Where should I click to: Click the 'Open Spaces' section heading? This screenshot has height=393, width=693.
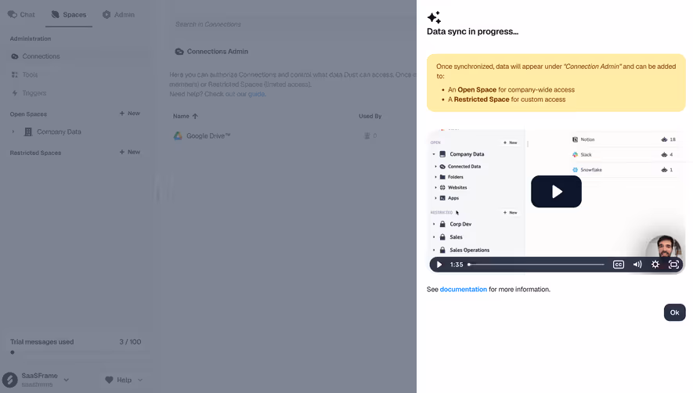(x=28, y=114)
